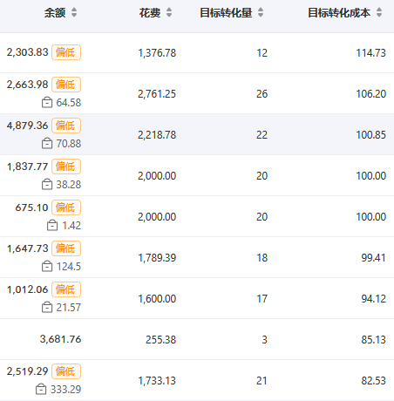
Task: Click conversion count 12
Action: coord(262,53)
